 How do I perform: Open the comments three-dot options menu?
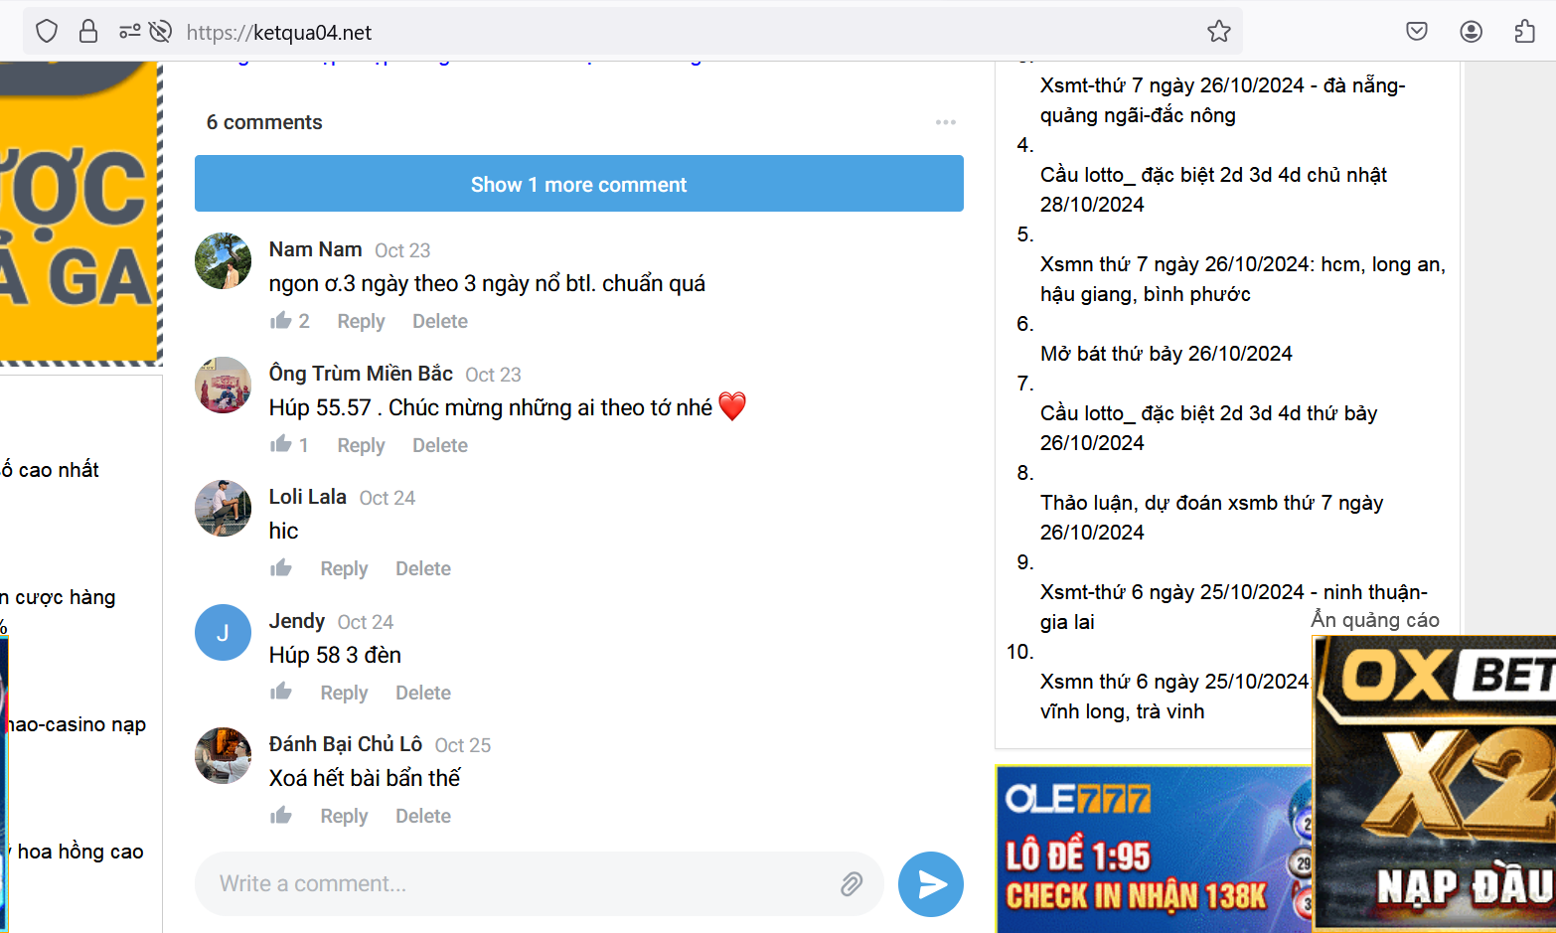pyautogui.click(x=945, y=122)
